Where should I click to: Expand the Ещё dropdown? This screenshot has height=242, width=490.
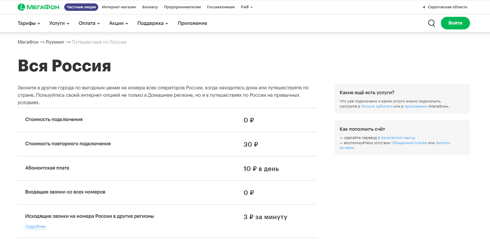[247, 7]
